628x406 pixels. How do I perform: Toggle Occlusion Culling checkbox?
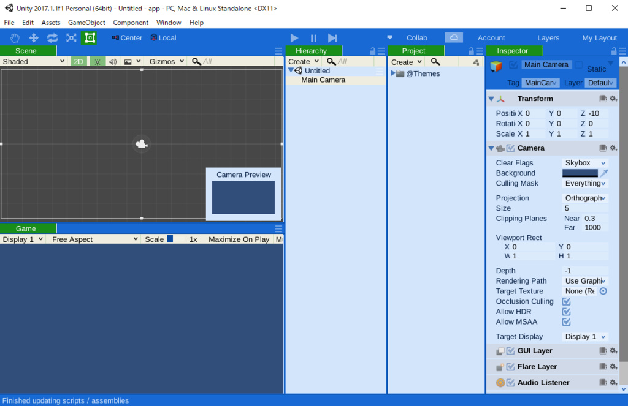[x=566, y=302]
